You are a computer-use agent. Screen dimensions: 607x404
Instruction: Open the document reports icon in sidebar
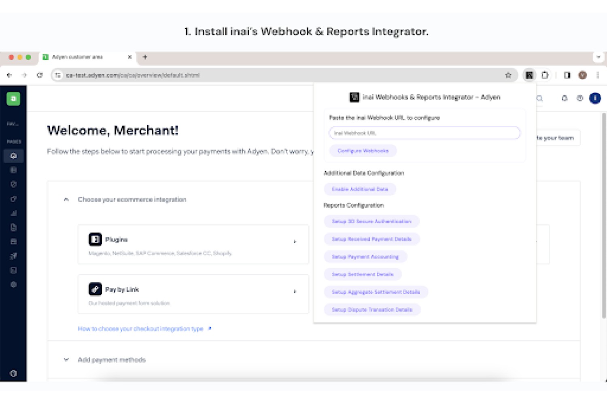[x=13, y=227]
